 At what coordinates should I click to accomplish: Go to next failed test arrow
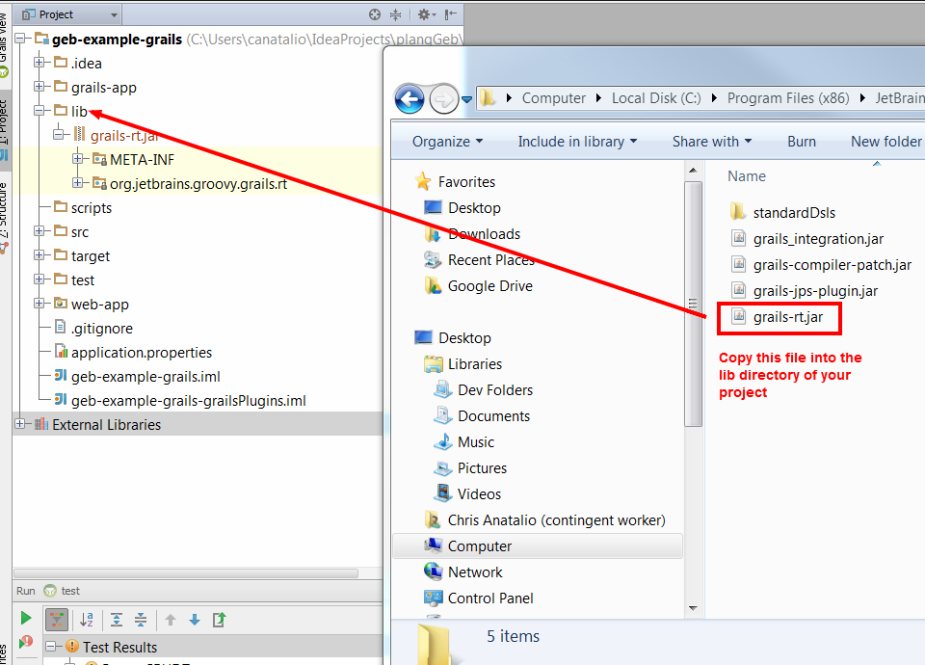(195, 620)
